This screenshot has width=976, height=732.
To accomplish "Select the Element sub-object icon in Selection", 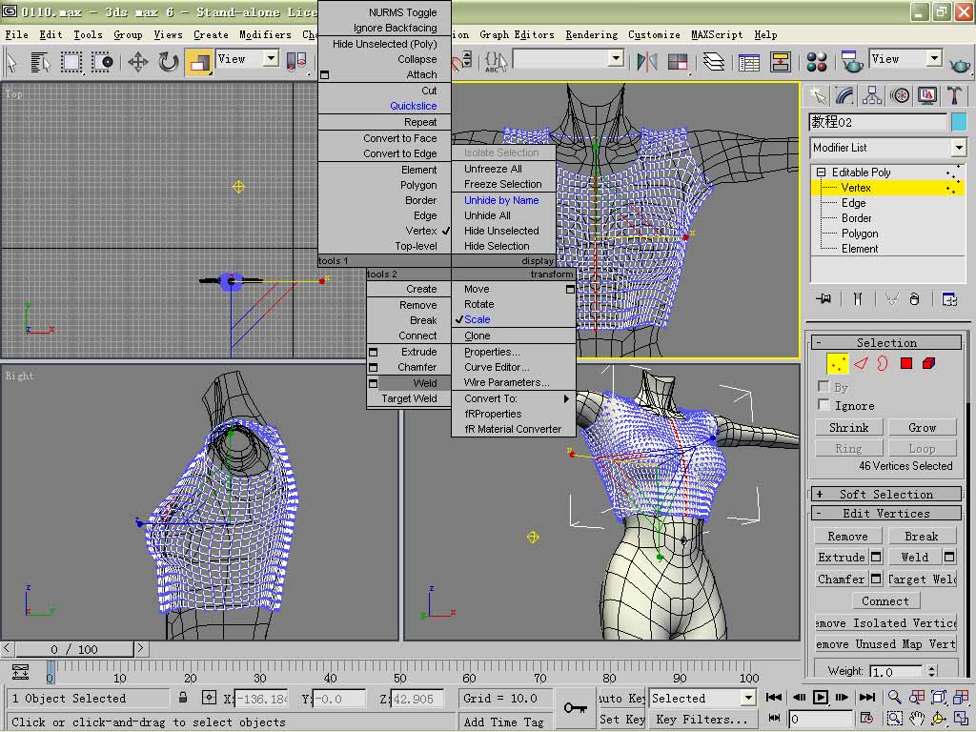I will (928, 363).
